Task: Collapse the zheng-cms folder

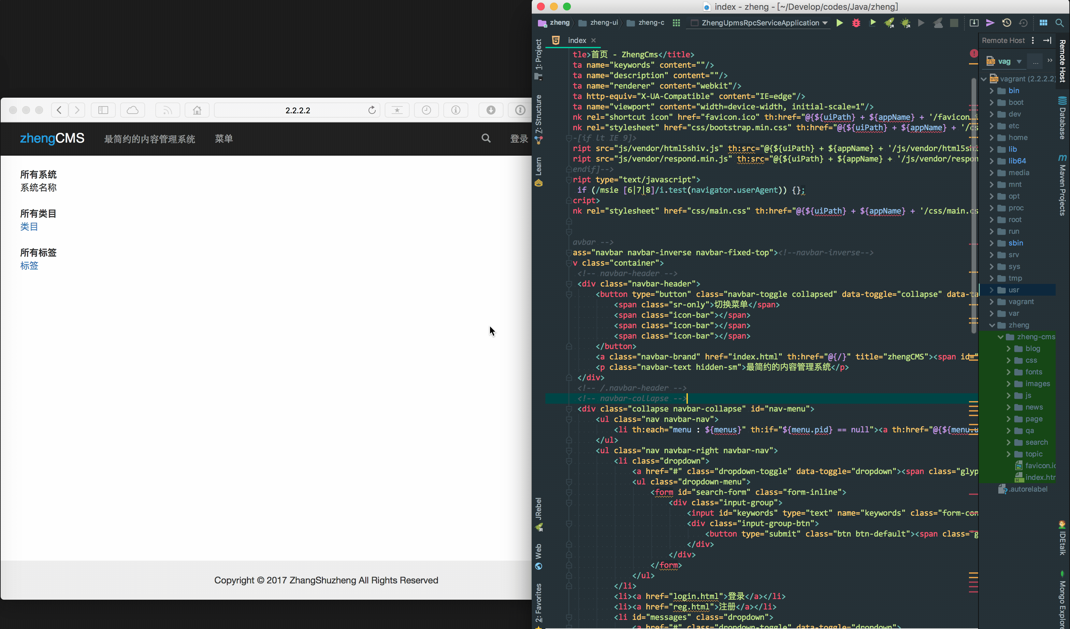Action: point(1000,337)
